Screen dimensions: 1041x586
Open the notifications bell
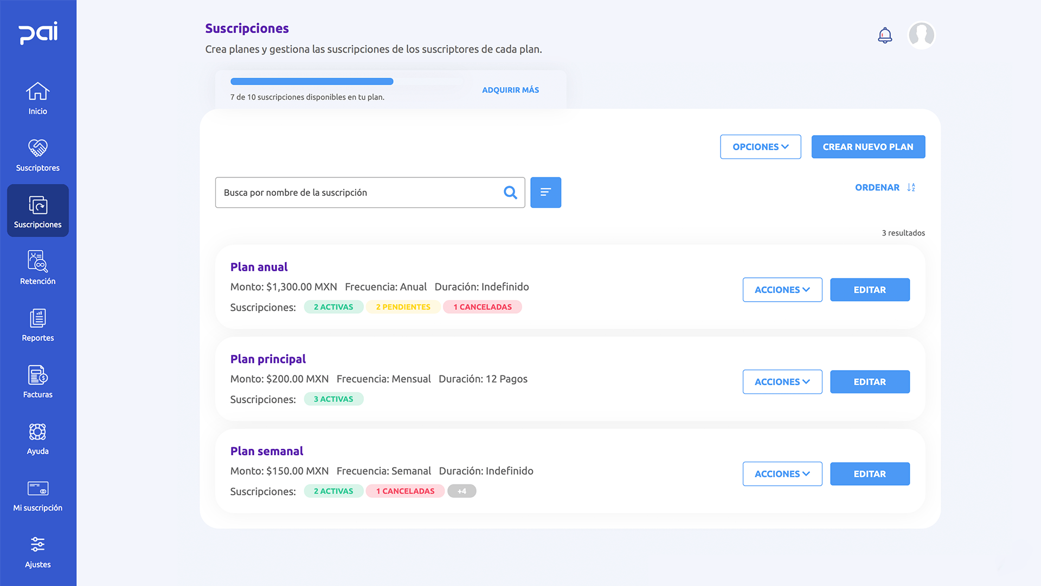(885, 35)
